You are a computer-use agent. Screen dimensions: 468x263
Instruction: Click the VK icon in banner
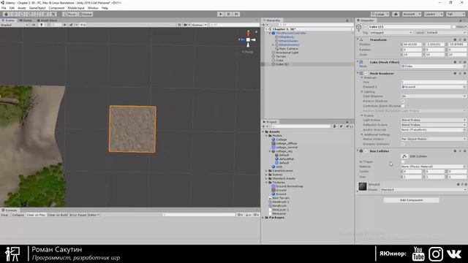(454, 254)
